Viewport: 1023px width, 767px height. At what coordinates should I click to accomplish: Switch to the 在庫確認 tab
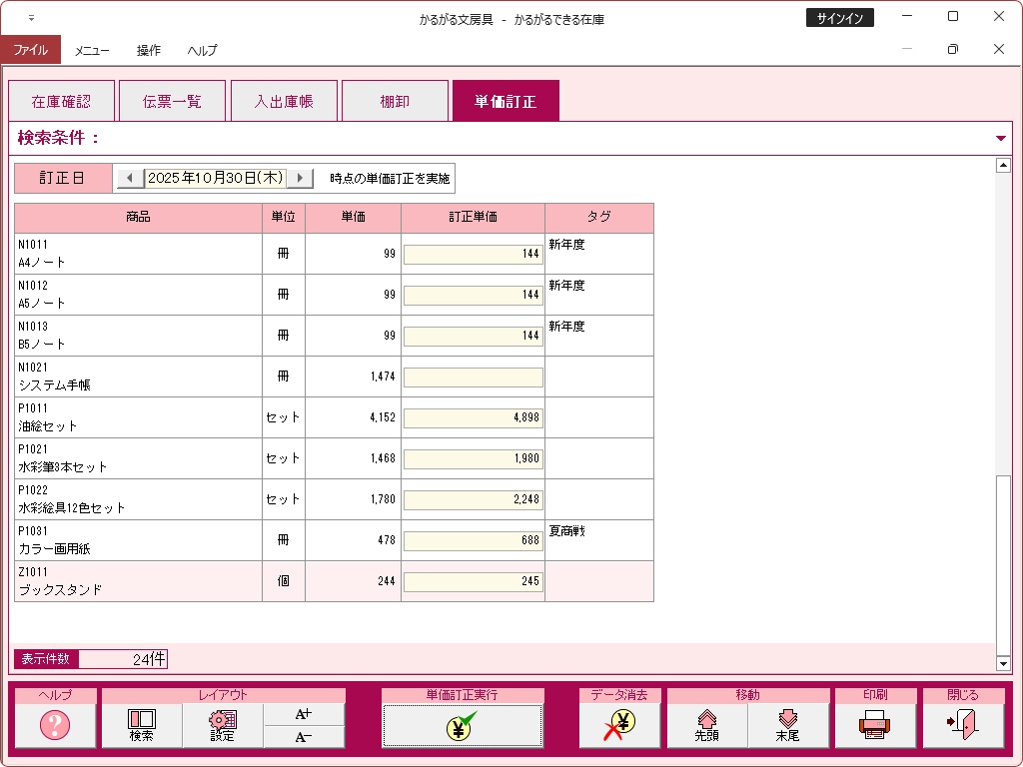[61, 101]
